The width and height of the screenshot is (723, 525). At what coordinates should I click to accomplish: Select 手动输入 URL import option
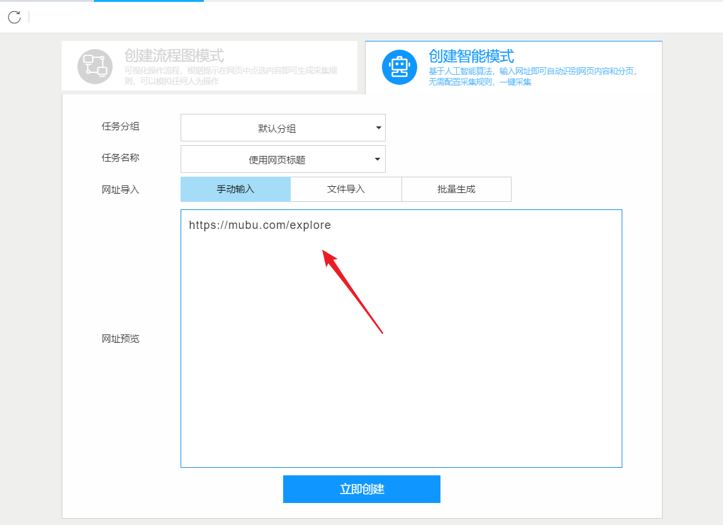235,189
